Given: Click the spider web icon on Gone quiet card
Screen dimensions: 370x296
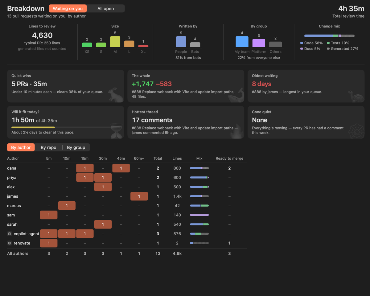Looking at the screenshot, I should pos(356,131).
